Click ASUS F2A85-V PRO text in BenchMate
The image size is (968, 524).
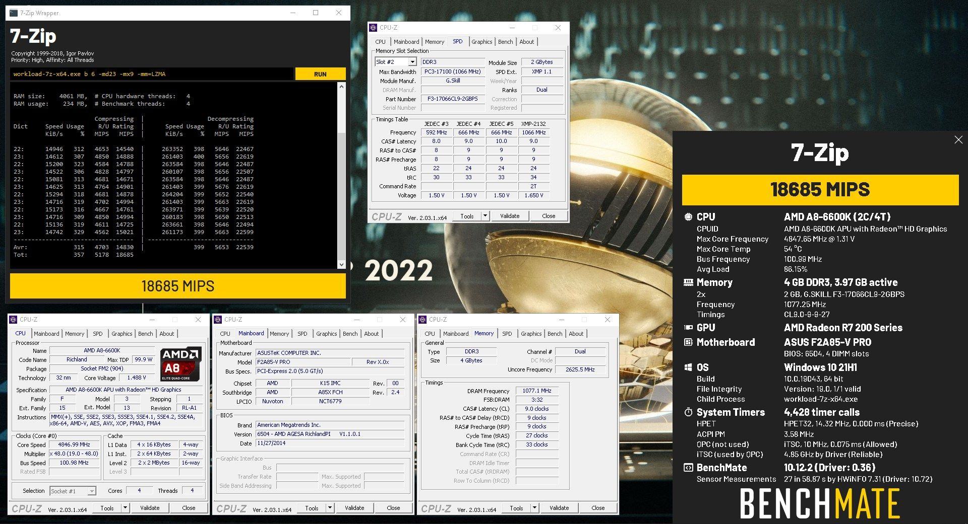click(x=827, y=342)
